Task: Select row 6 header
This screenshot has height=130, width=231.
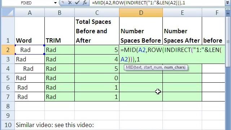Action: [x=8, y=87]
